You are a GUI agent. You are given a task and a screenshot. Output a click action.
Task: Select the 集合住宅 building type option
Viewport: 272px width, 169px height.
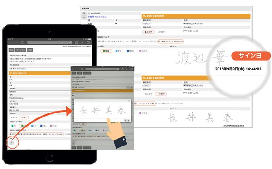point(148,32)
